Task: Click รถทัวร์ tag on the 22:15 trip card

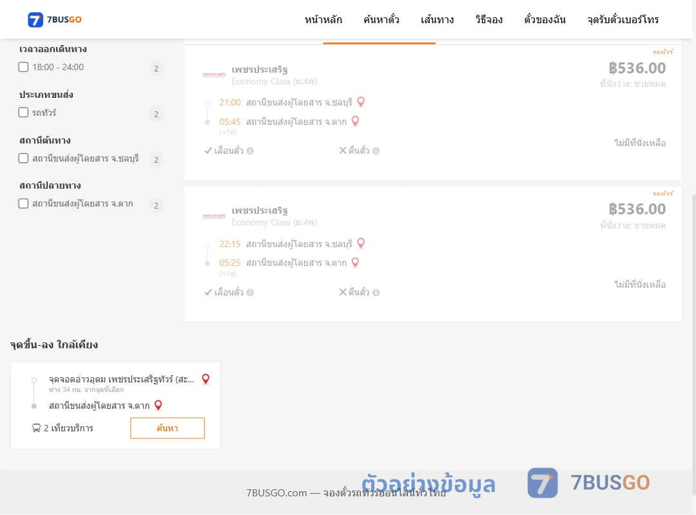Action: [663, 193]
